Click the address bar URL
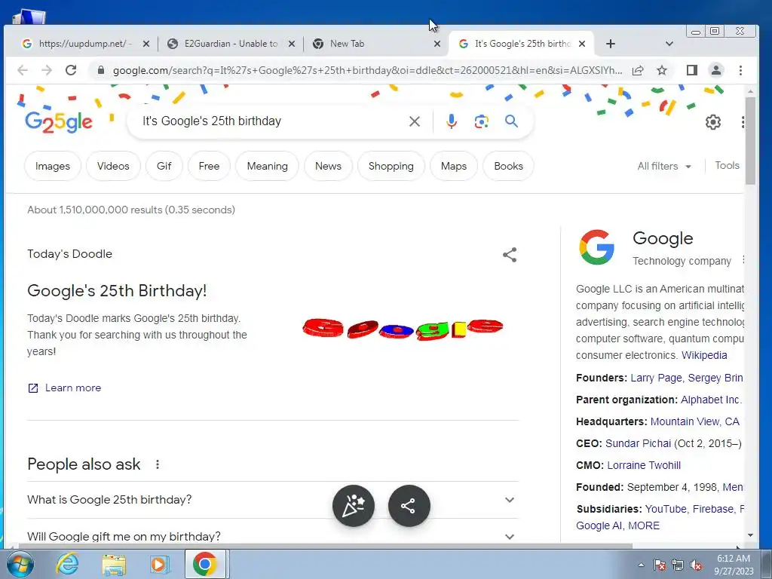 pos(367,70)
